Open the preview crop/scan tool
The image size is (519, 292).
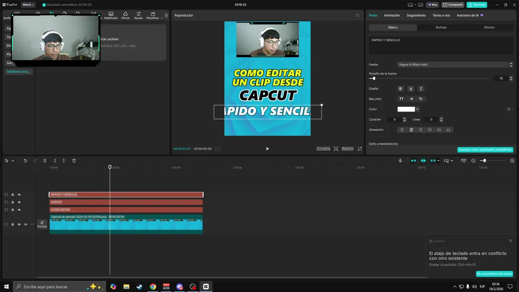click(x=336, y=149)
